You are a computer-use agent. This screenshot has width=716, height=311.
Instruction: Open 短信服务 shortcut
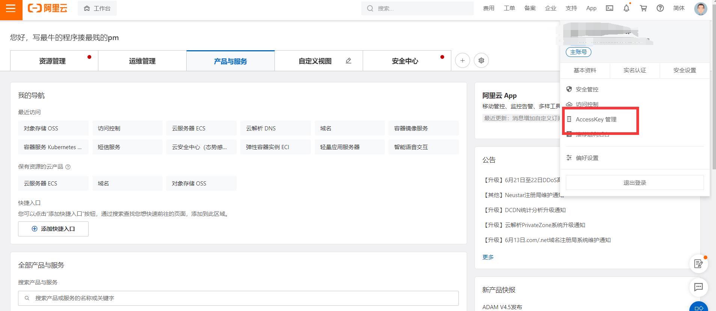click(x=127, y=147)
